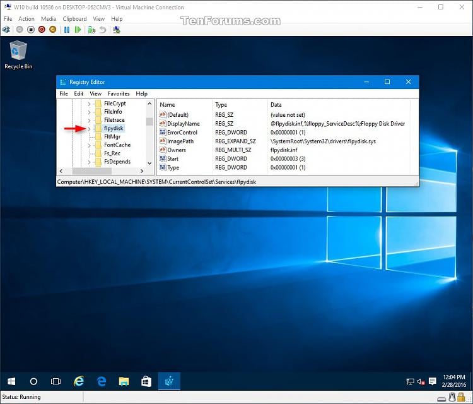This screenshot has height=404, width=473.
Task: Expand the FontCache tree node
Action: (x=89, y=145)
